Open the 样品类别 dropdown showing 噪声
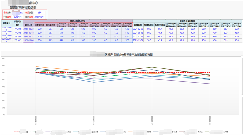Viewport: 245px width, 136px height. pyautogui.click(x=40, y=13)
